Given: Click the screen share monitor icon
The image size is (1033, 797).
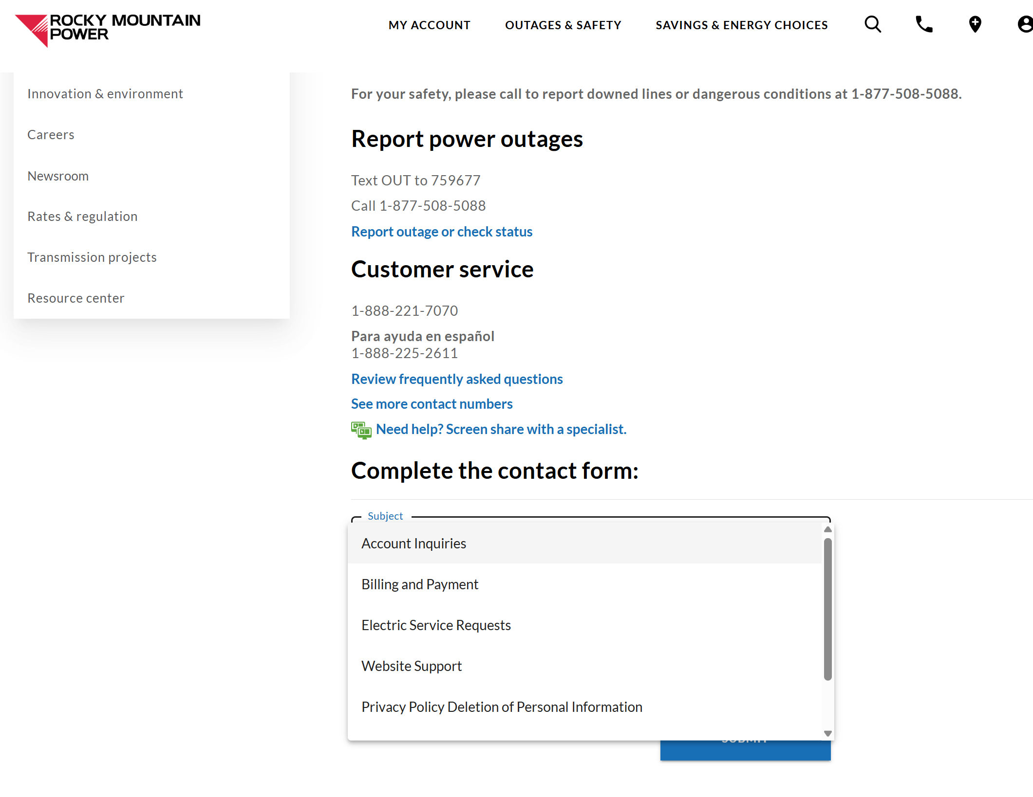Looking at the screenshot, I should point(361,430).
